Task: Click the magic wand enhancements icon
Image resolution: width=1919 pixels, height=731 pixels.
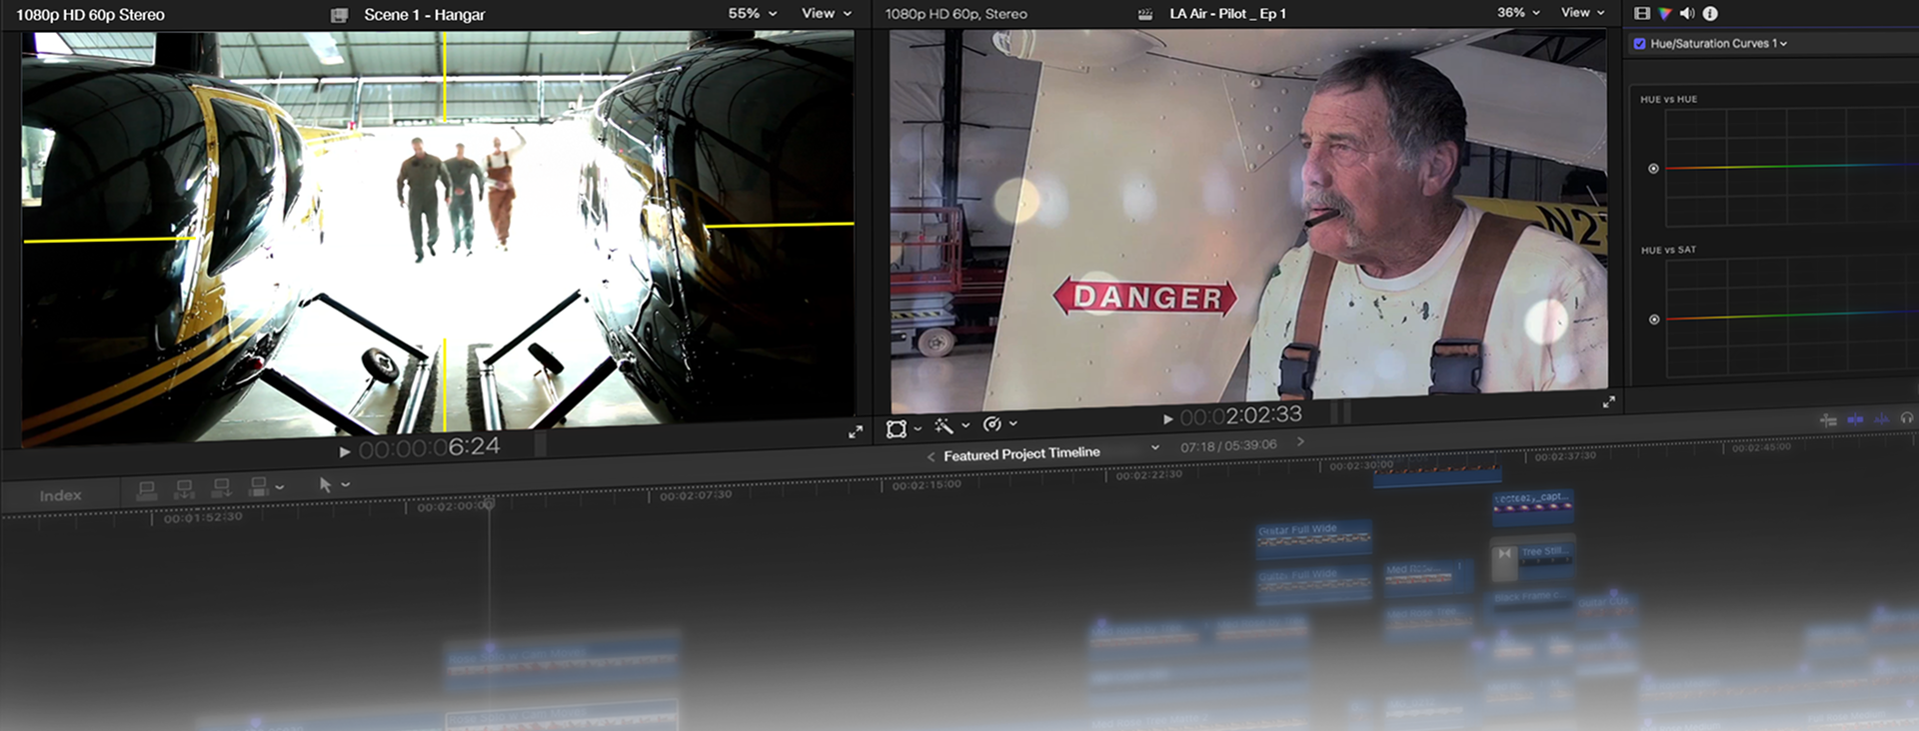Action: (944, 426)
